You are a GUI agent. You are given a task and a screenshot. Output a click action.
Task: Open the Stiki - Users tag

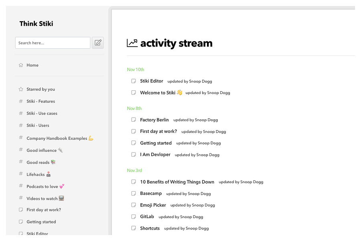[38, 125]
